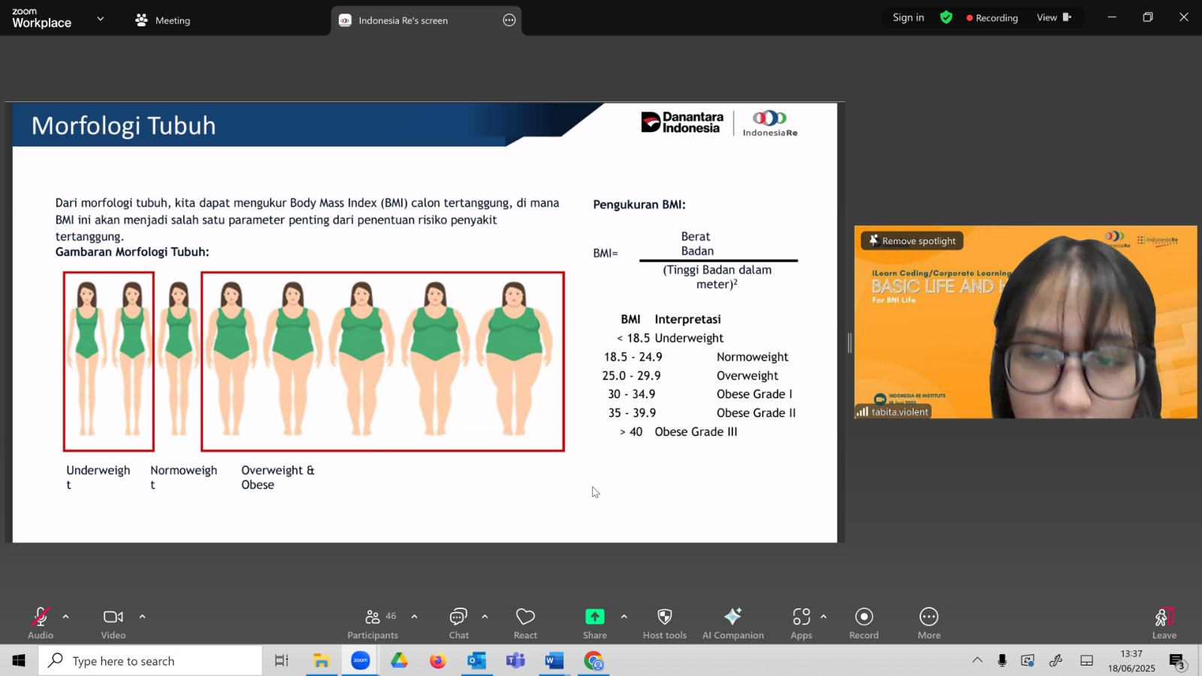Viewport: 1202px width, 676px height.
Task: Expand audio settings arrow next to Audio
Action: coord(65,617)
